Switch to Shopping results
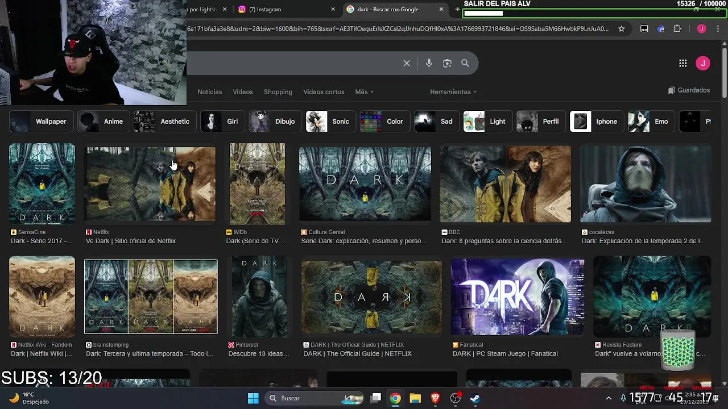This screenshot has width=728, height=409. point(278,92)
